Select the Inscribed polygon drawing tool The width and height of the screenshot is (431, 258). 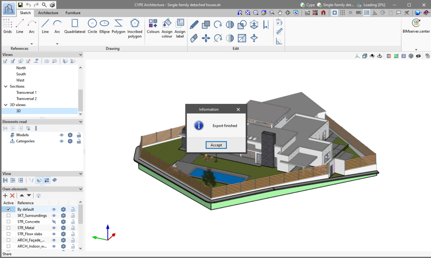(135, 28)
